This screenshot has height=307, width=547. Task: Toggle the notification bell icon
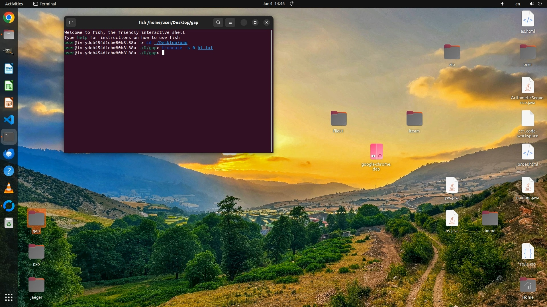point(292,4)
